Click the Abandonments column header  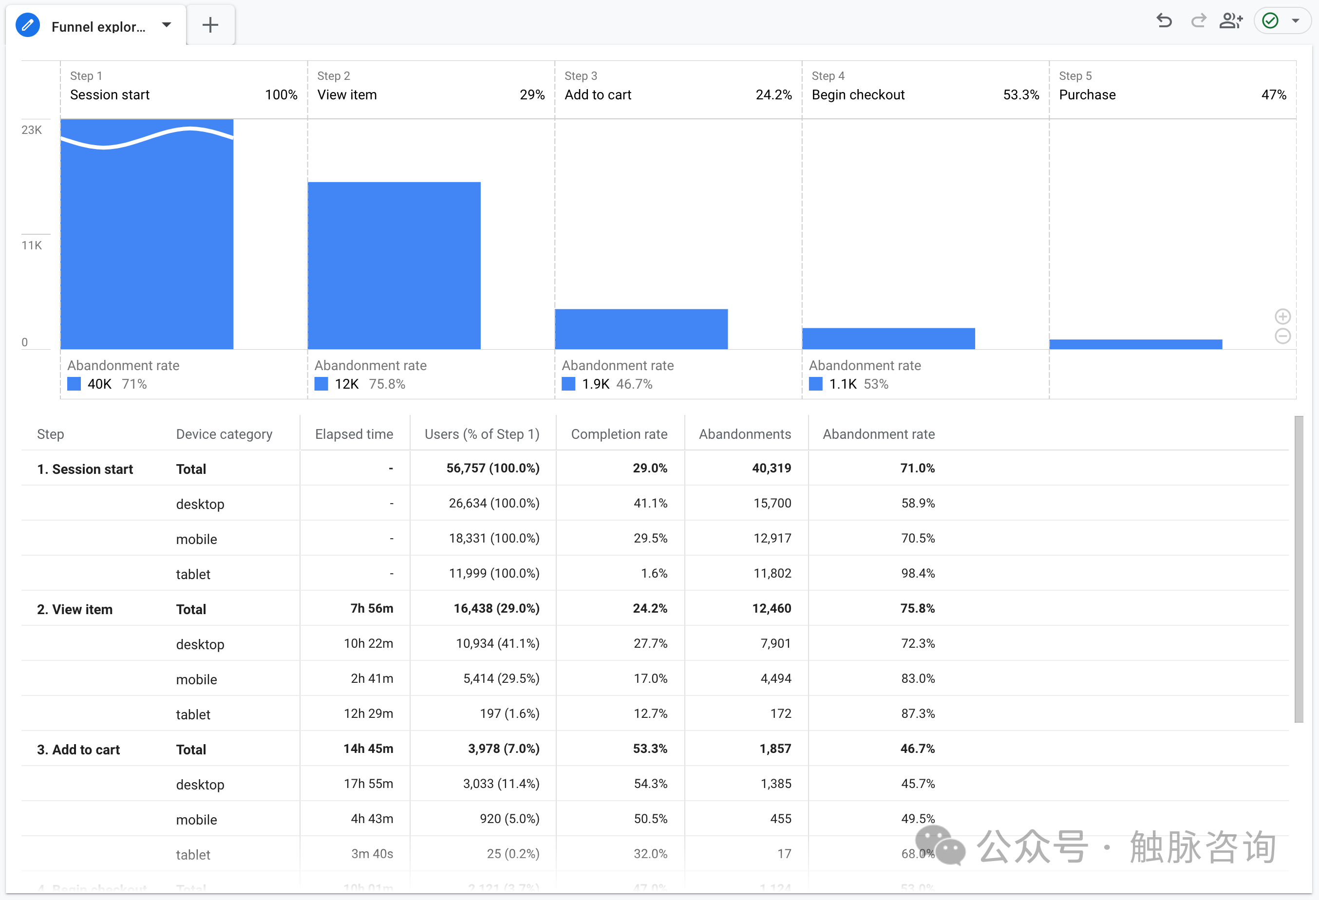745,434
